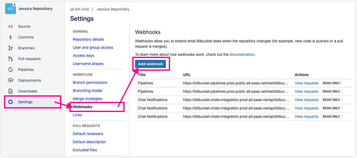Open the Branches icon in sidebar

point(11,48)
